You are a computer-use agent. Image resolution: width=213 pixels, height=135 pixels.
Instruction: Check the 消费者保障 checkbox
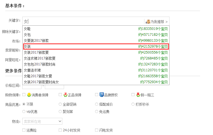coord(24,95)
